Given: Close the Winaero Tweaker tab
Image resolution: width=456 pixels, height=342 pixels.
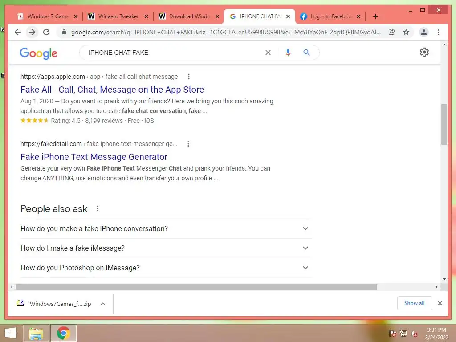Looking at the screenshot, I should (147, 16).
